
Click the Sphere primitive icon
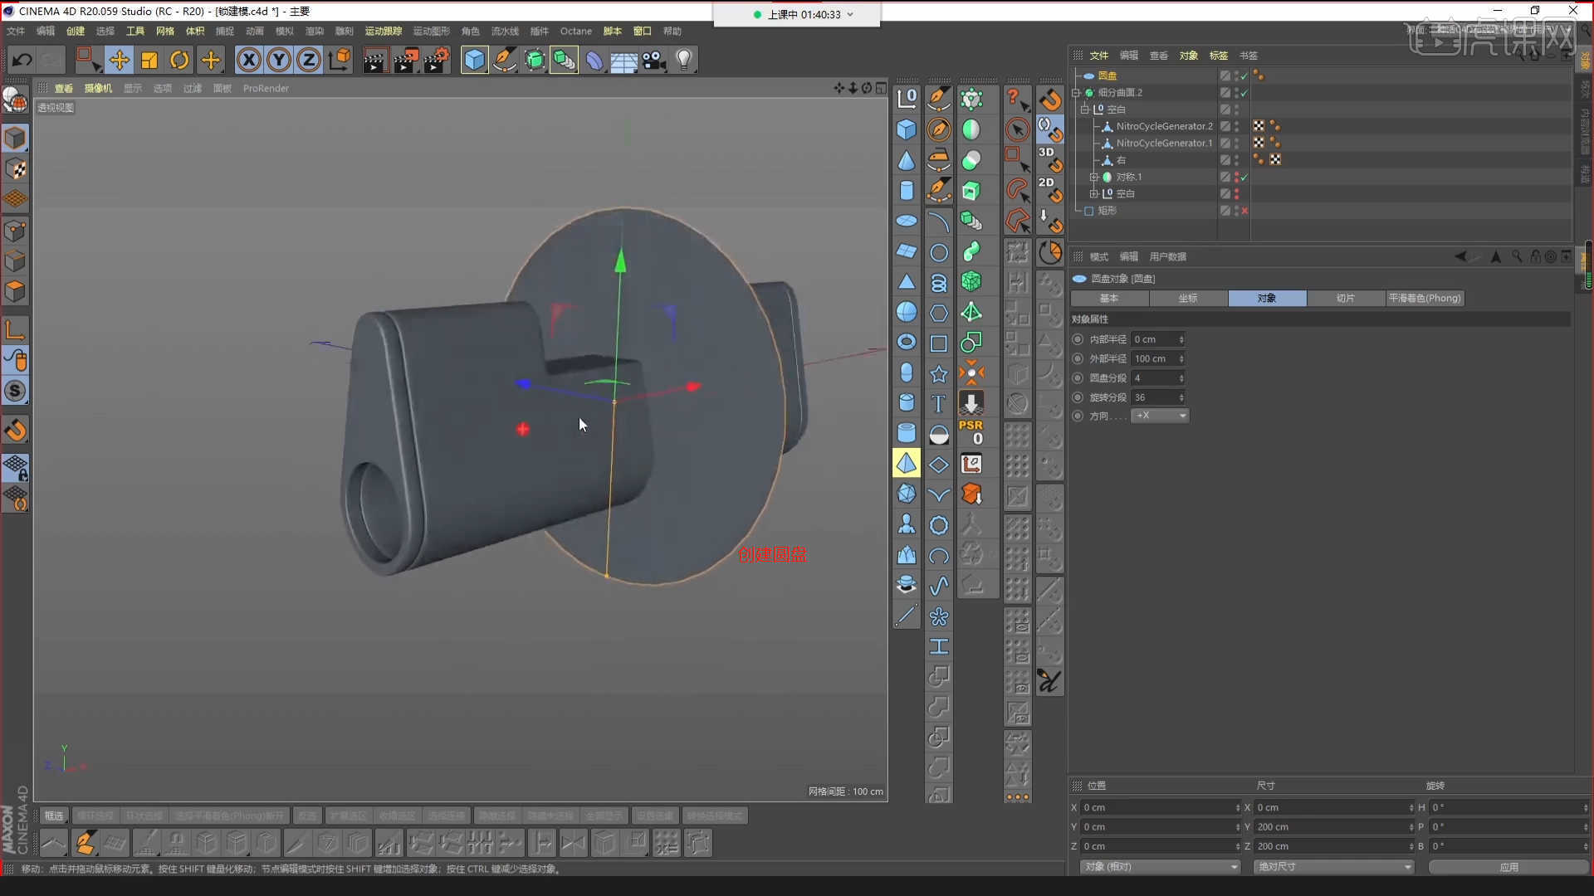point(907,312)
